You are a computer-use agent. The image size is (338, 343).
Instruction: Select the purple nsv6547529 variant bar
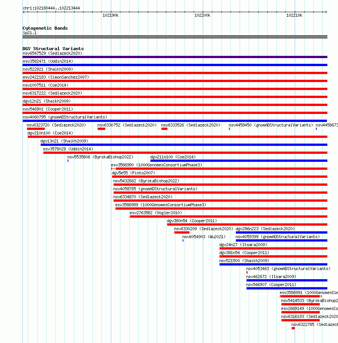click(175, 57)
